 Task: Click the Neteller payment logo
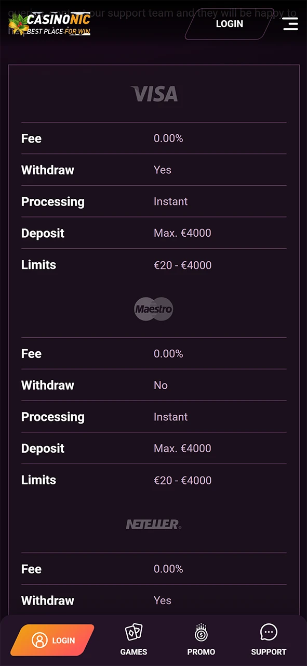[154, 524]
